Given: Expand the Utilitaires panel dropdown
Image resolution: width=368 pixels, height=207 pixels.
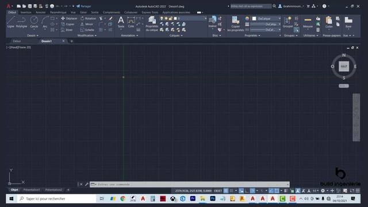Looking at the screenshot, I should [310, 36].
